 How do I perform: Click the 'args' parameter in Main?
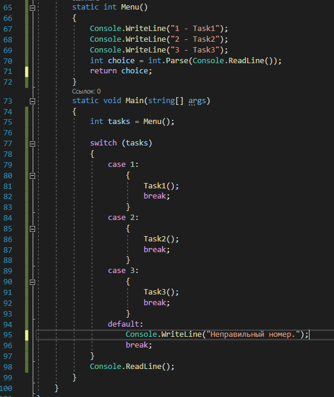pos(197,101)
